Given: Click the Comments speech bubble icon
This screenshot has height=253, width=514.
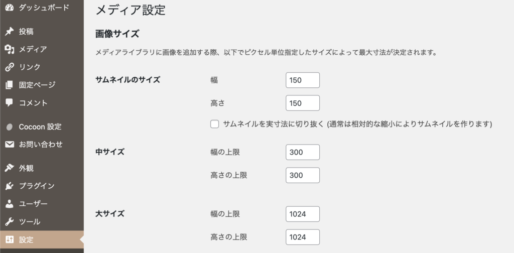Looking at the screenshot, I should tap(9, 102).
